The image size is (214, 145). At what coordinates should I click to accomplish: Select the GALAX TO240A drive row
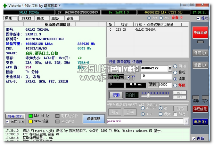148,30
